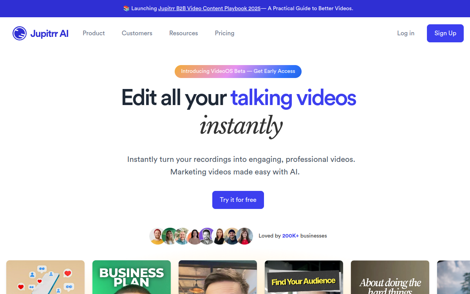Screen dimensions: 470x294
Task: Click the avatar of man in red beanie
Action: pyautogui.click(x=157, y=236)
